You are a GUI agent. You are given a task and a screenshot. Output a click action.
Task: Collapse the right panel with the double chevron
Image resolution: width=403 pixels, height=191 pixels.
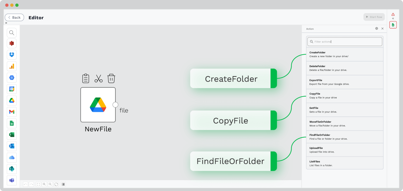(x=393, y=18)
